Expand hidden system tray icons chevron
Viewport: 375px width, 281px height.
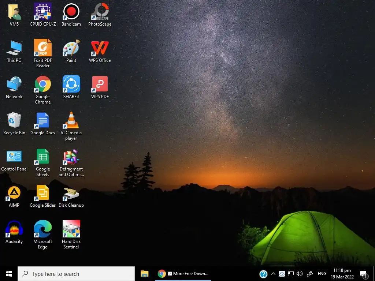[x=273, y=274]
